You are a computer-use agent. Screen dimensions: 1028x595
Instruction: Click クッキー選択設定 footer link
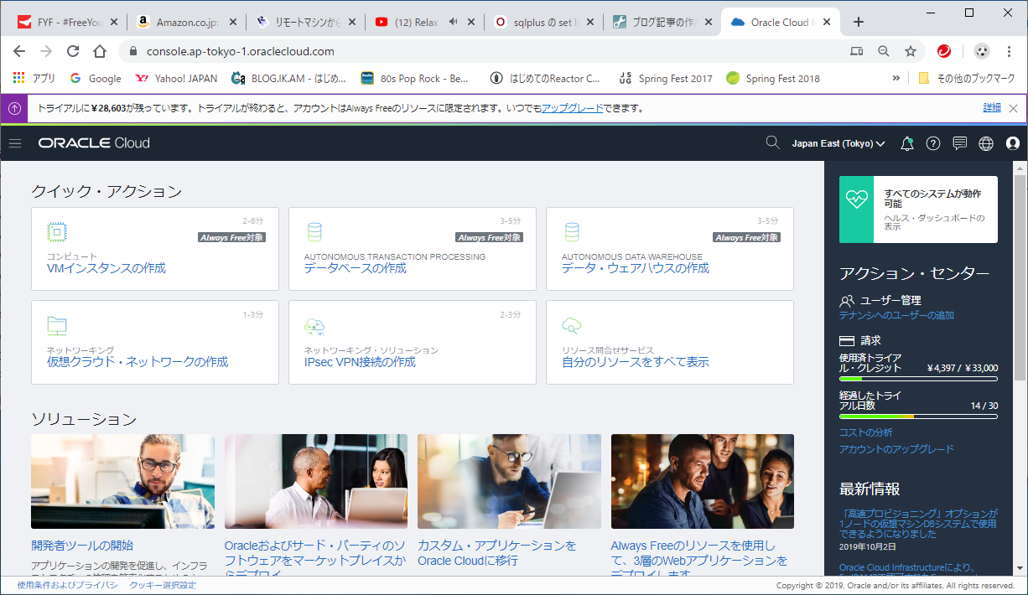point(163,585)
